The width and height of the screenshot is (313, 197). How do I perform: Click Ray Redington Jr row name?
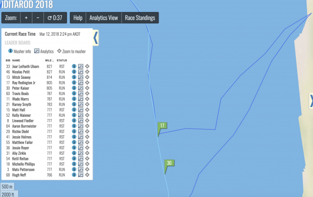click(24, 83)
